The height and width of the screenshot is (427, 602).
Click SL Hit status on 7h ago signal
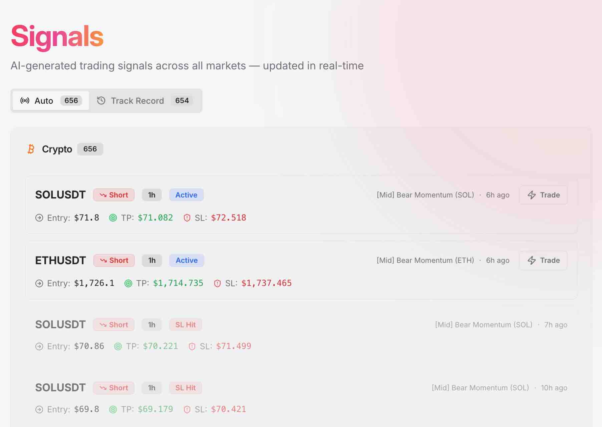coord(186,325)
